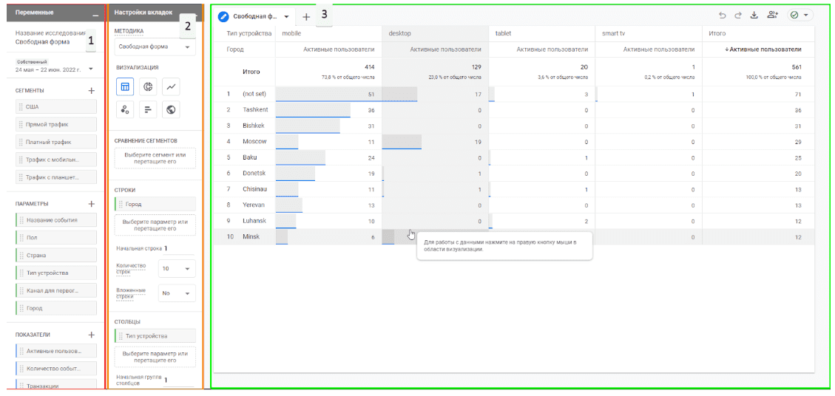Select the scatter plot visualization icon
The width and height of the screenshot is (835, 396).
(x=124, y=109)
